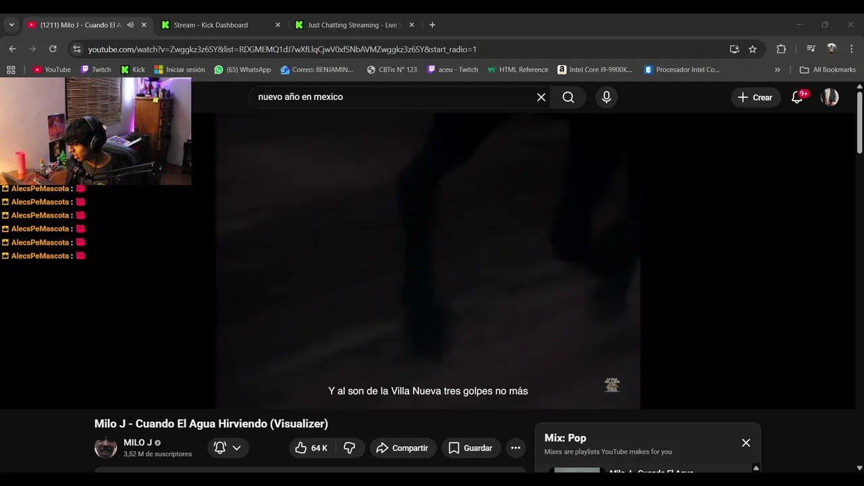
Task: Switch to the Stream - Kick Dashboard tab
Action: coord(221,25)
